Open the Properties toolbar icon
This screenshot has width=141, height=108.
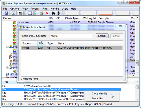pos(42,13)
